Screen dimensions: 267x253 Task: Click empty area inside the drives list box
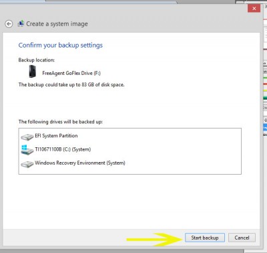(x=182, y=152)
